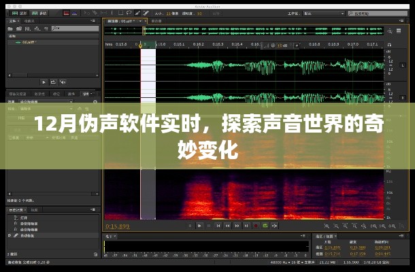415x272 pixels.
Task: Open the 收藏夹 favorites tab
Action: pyautogui.click(x=29, y=21)
